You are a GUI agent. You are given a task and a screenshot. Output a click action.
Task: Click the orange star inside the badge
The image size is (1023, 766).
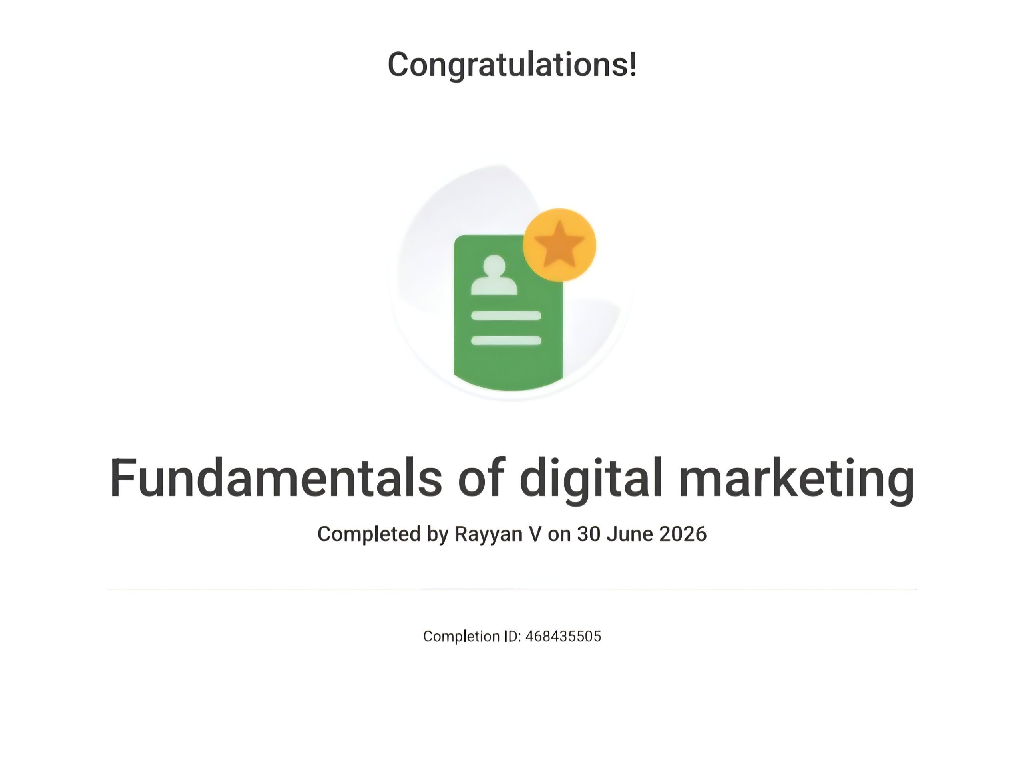[559, 245]
